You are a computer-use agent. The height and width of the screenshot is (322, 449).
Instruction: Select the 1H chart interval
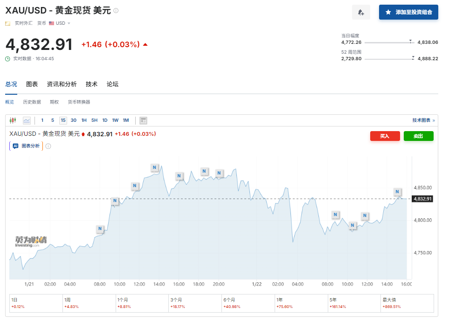click(x=84, y=120)
